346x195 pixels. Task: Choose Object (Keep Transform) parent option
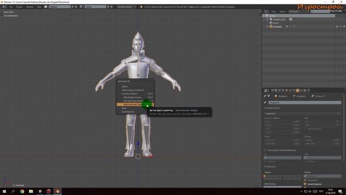135,90
